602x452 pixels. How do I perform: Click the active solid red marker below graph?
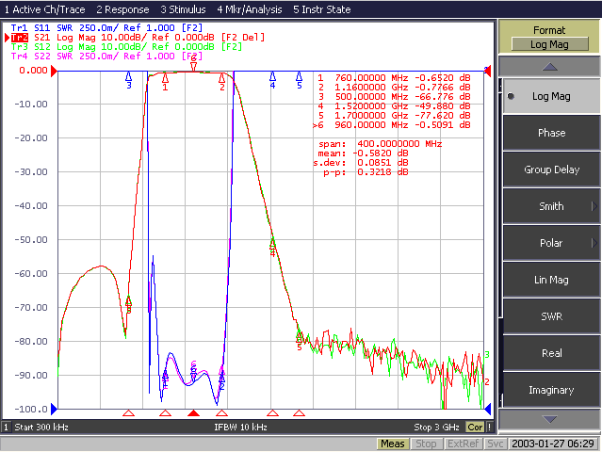(x=193, y=413)
